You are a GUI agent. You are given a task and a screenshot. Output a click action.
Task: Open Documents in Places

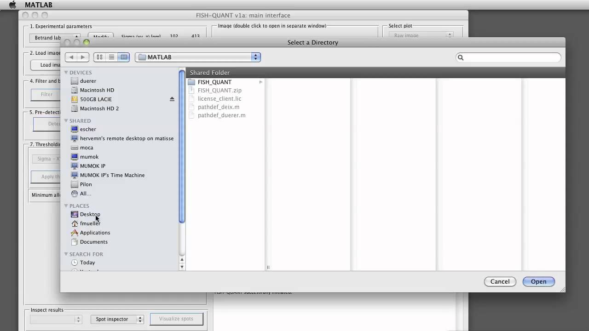tap(94, 242)
